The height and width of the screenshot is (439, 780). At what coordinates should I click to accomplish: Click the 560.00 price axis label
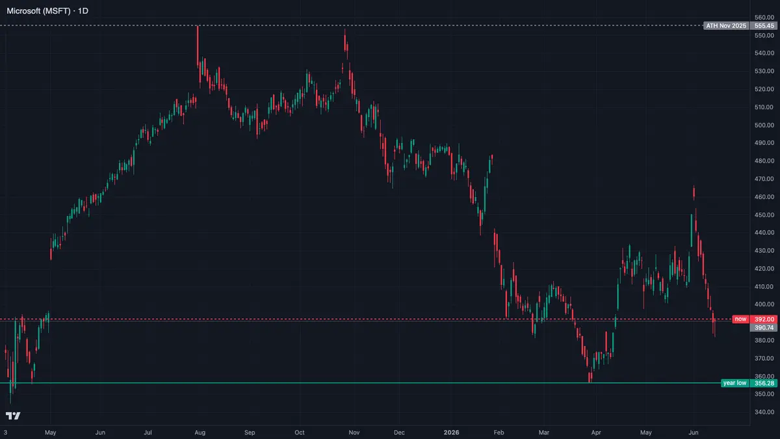(x=764, y=18)
